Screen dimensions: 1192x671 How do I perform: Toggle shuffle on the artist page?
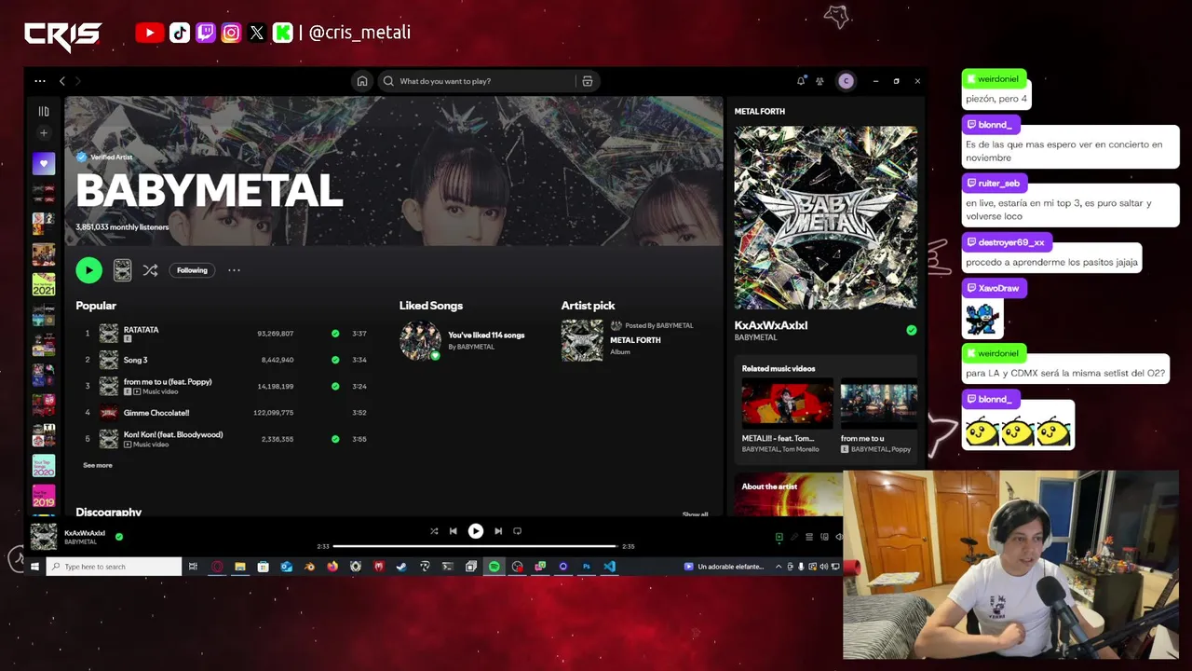click(150, 270)
